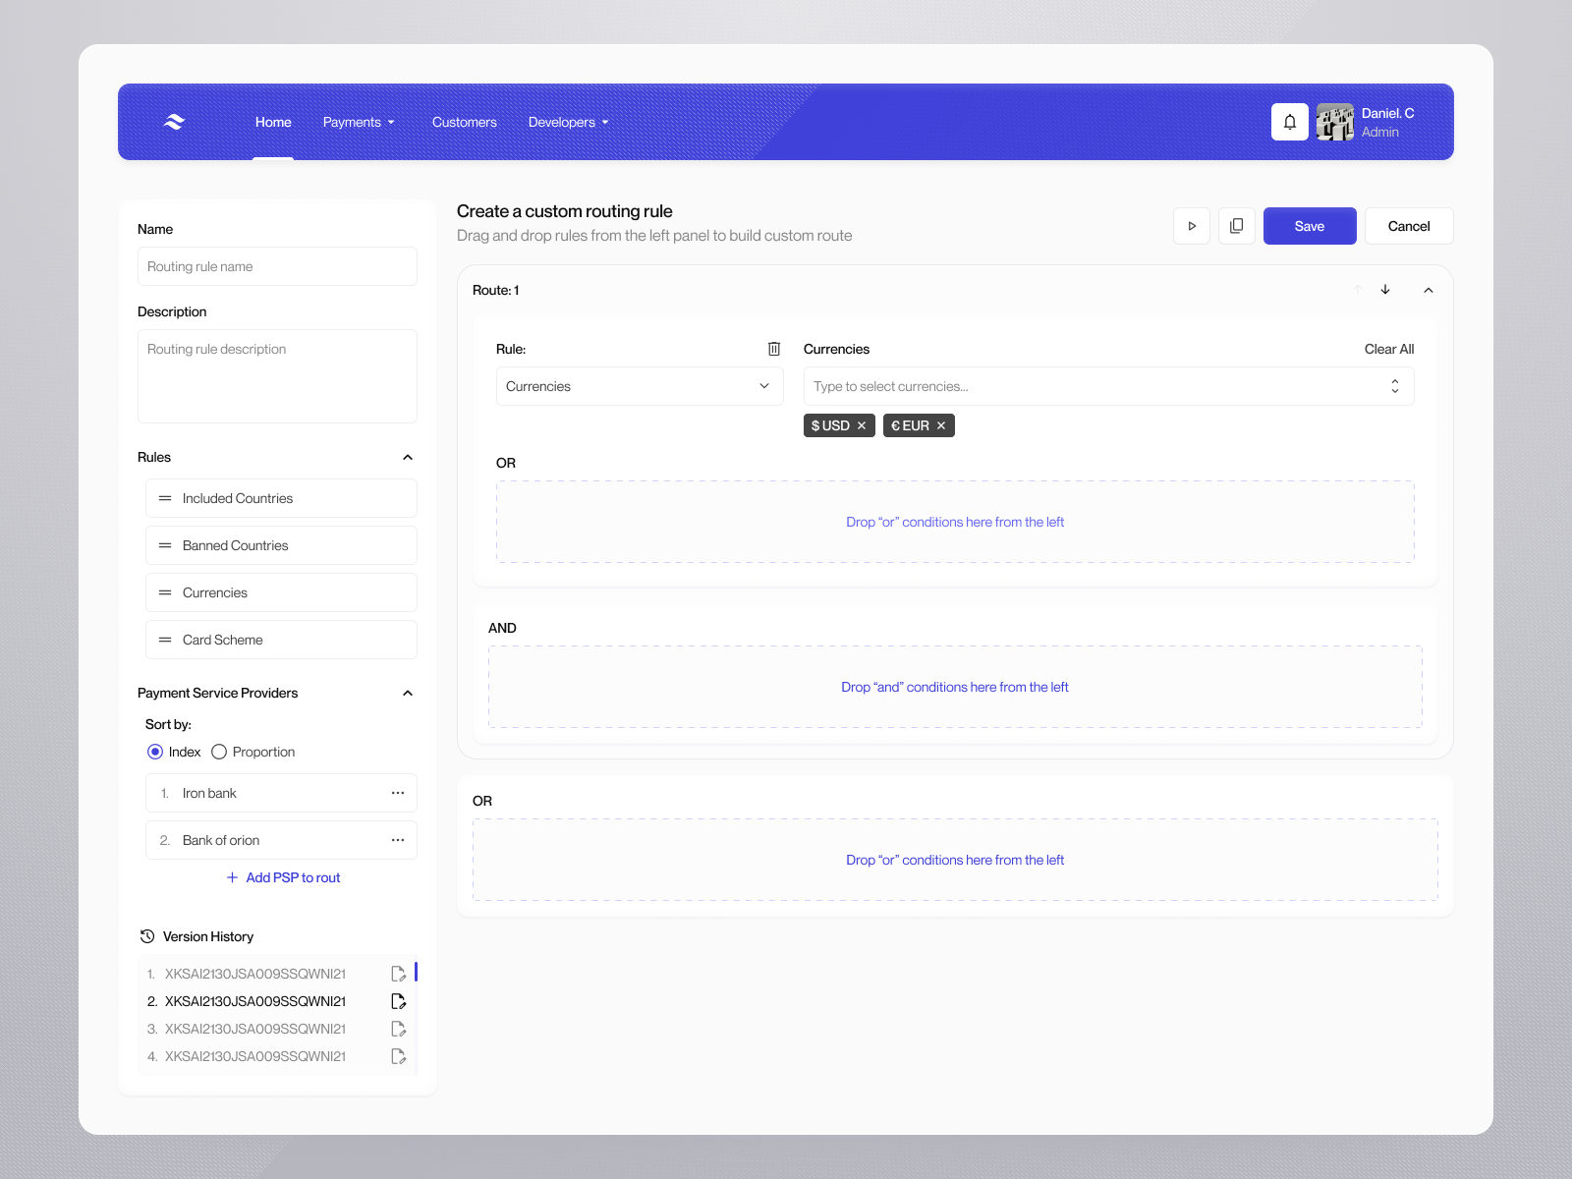Open version 2 edit icon in history
The height and width of the screenshot is (1179, 1572).
coord(398,1001)
